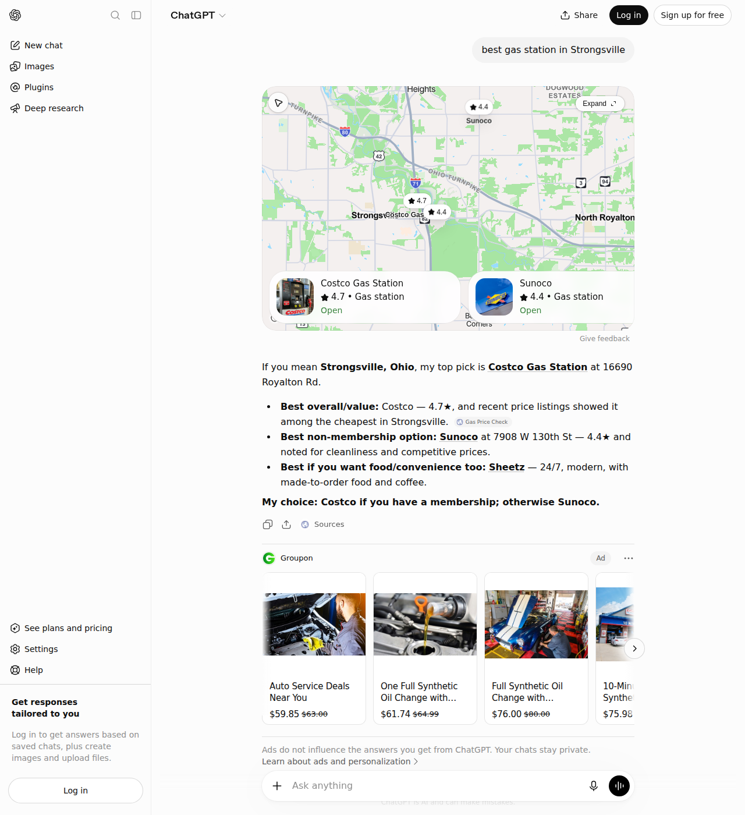Open the Costco Gas Station map card
The width and height of the screenshot is (745, 815).
pos(365,297)
